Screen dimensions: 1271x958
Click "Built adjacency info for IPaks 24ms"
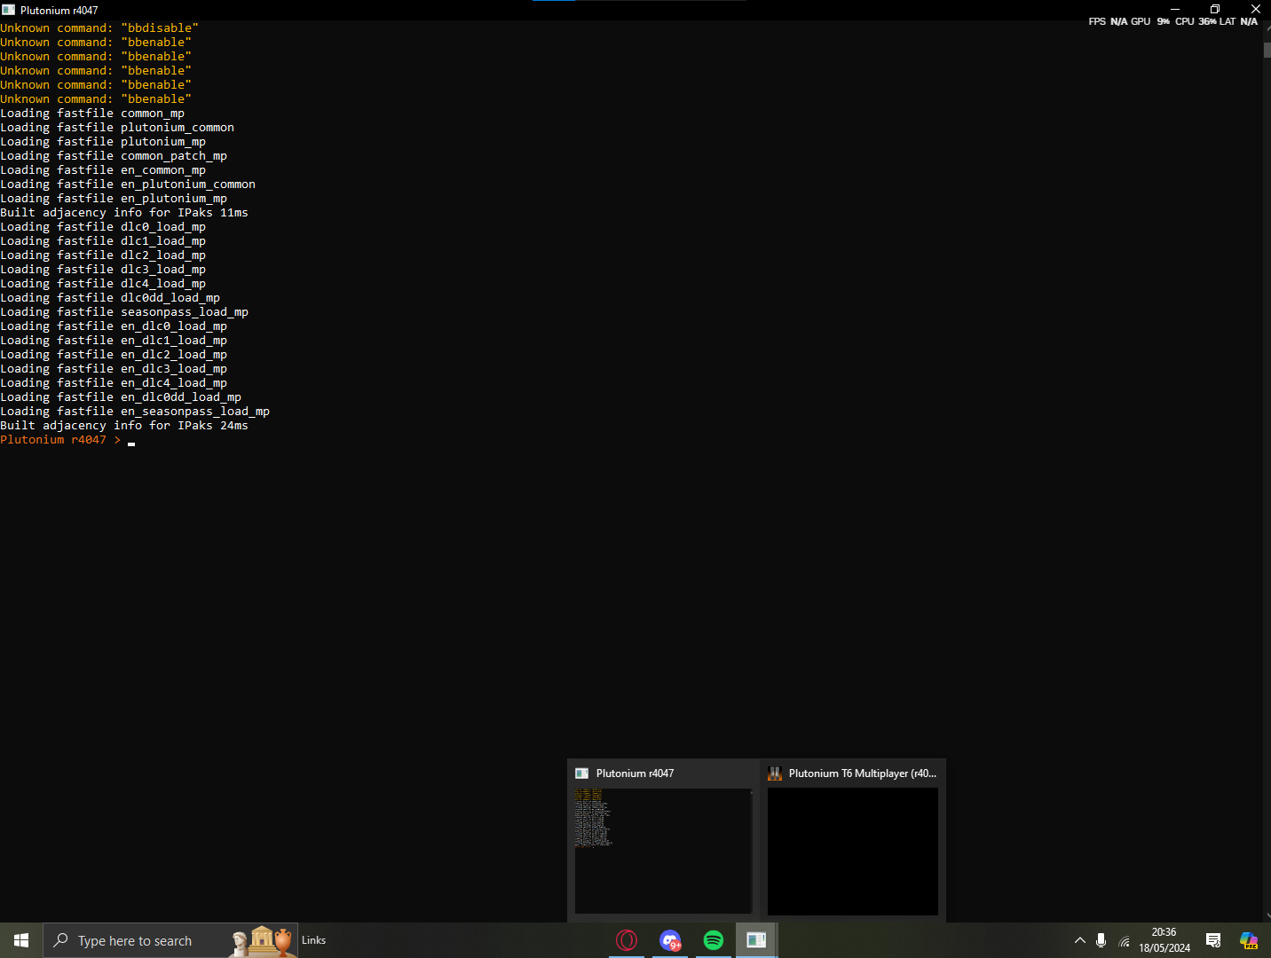[x=124, y=426]
